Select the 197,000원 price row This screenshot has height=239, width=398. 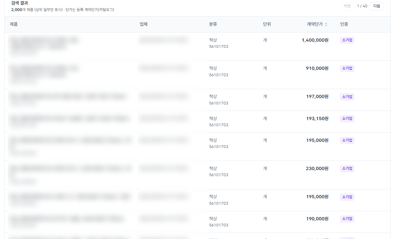coord(197,100)
